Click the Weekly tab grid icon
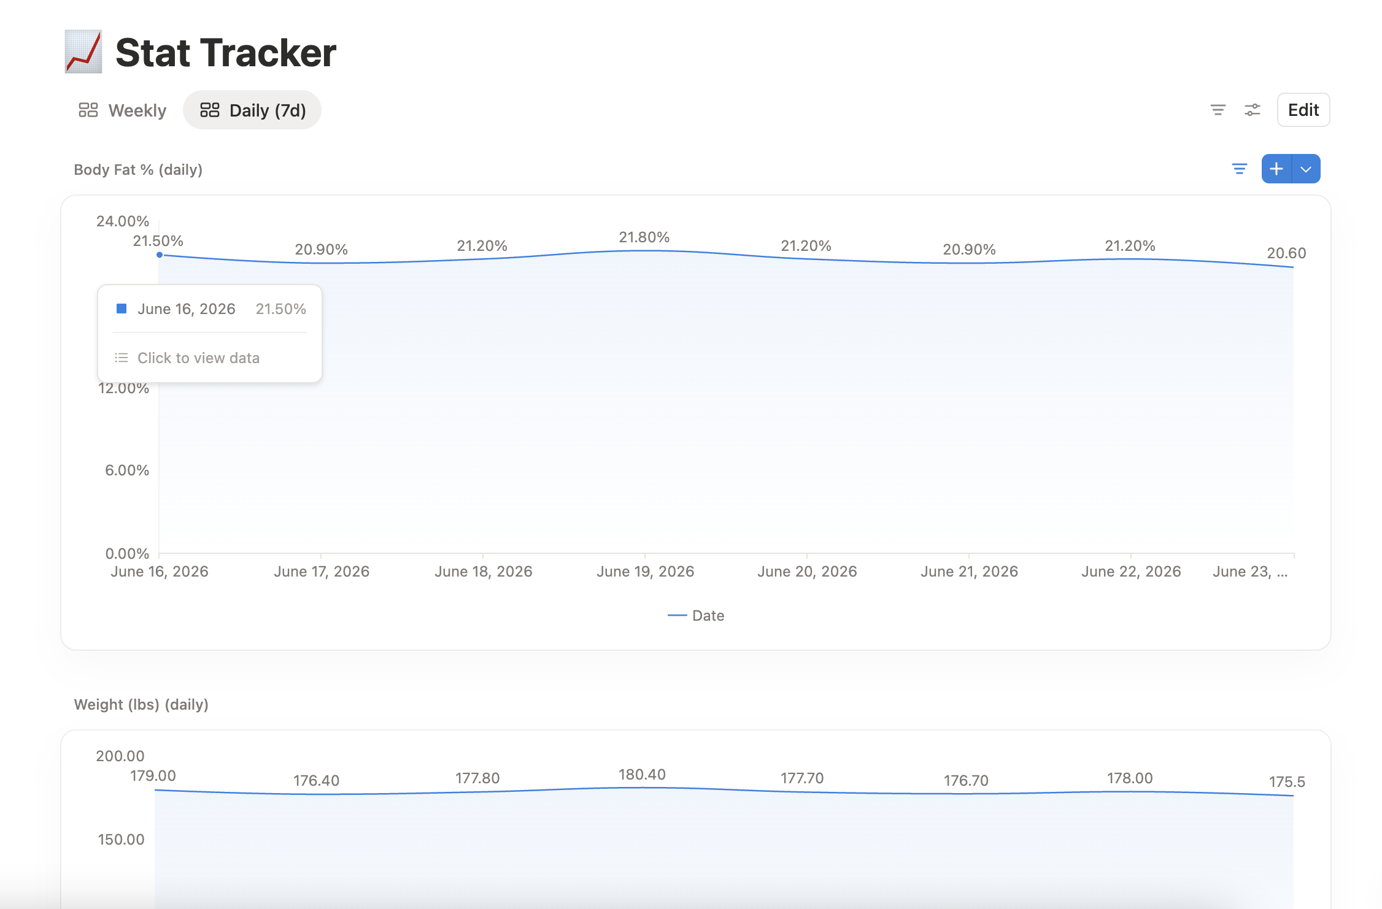 [x=88, y=110]
